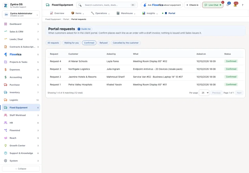This screenshot has width=249, height=173.
Task: Select the Waiting for you filter
Action: click(x=72, y=43)
